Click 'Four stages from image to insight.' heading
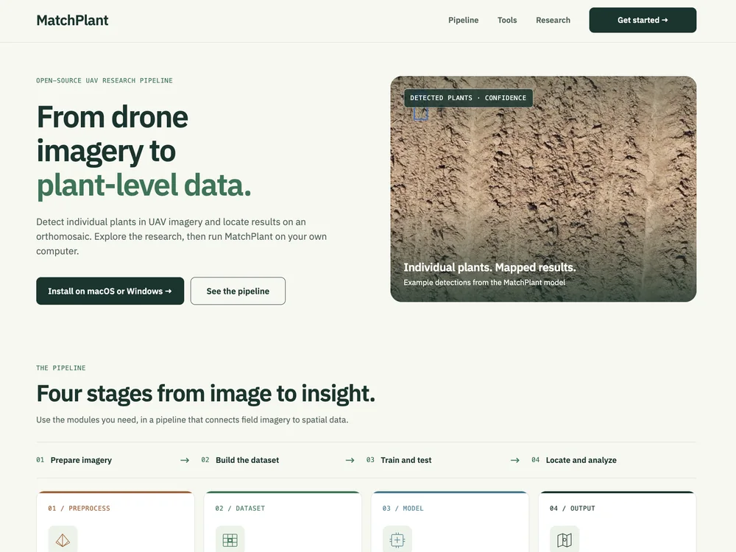Viewport: 736px width, 552px height. point(205,393)
